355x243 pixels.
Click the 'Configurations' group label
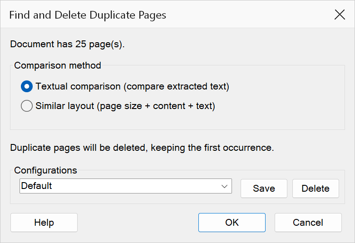coord(45,170)
